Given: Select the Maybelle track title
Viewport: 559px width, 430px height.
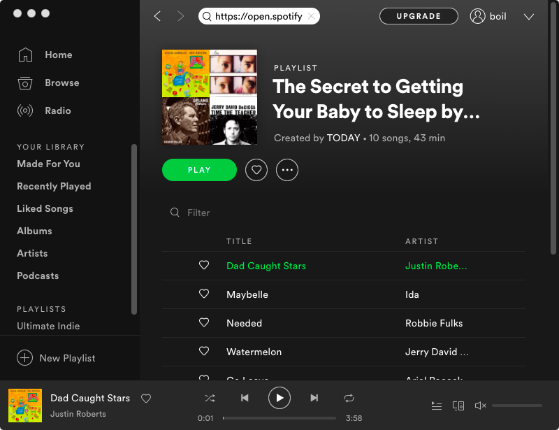Looking at the screenshot, I should pyautogui.click(x=247, y=294).
